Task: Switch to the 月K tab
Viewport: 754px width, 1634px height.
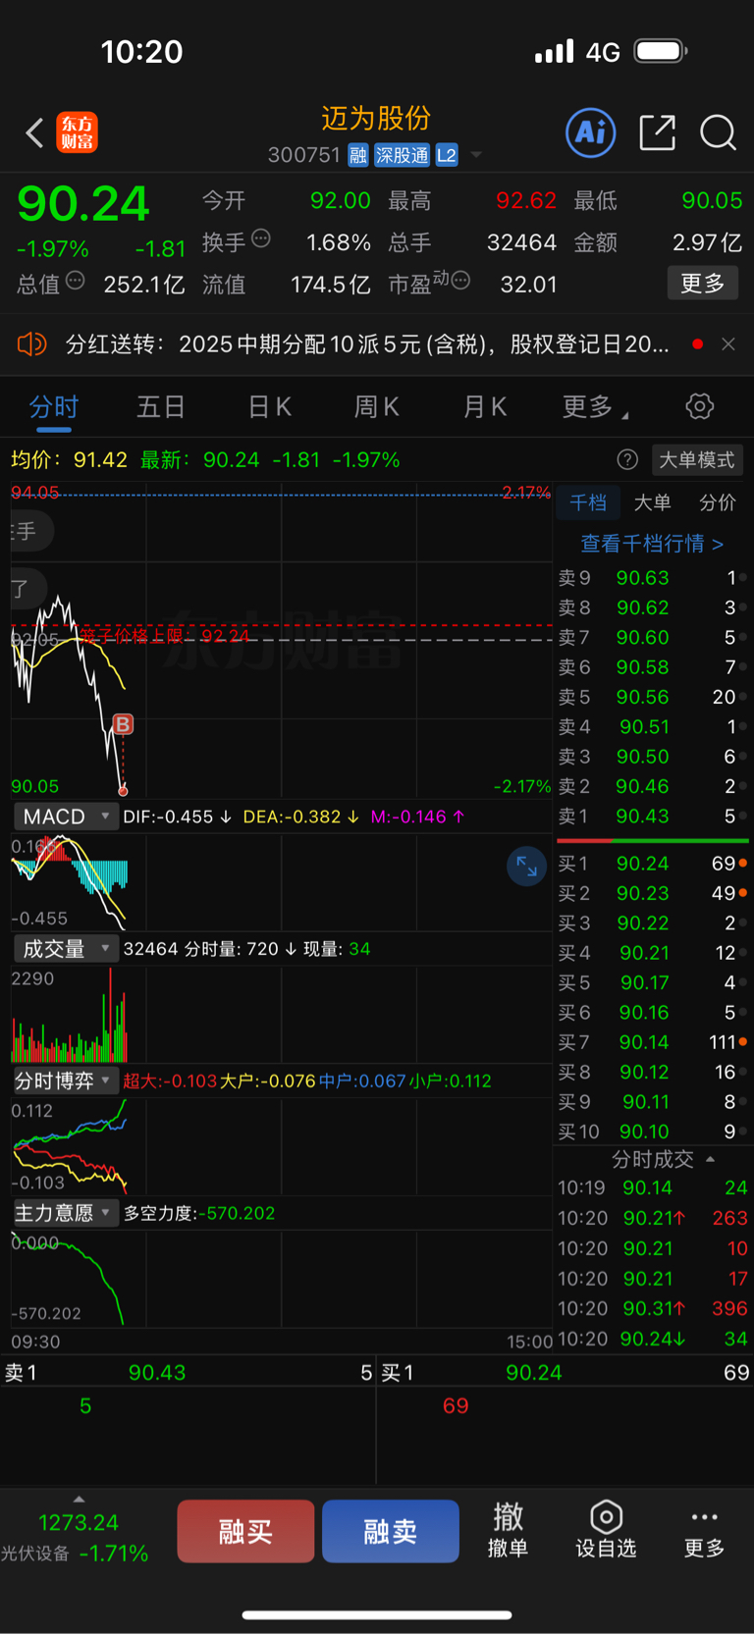Action: (485, 406)
